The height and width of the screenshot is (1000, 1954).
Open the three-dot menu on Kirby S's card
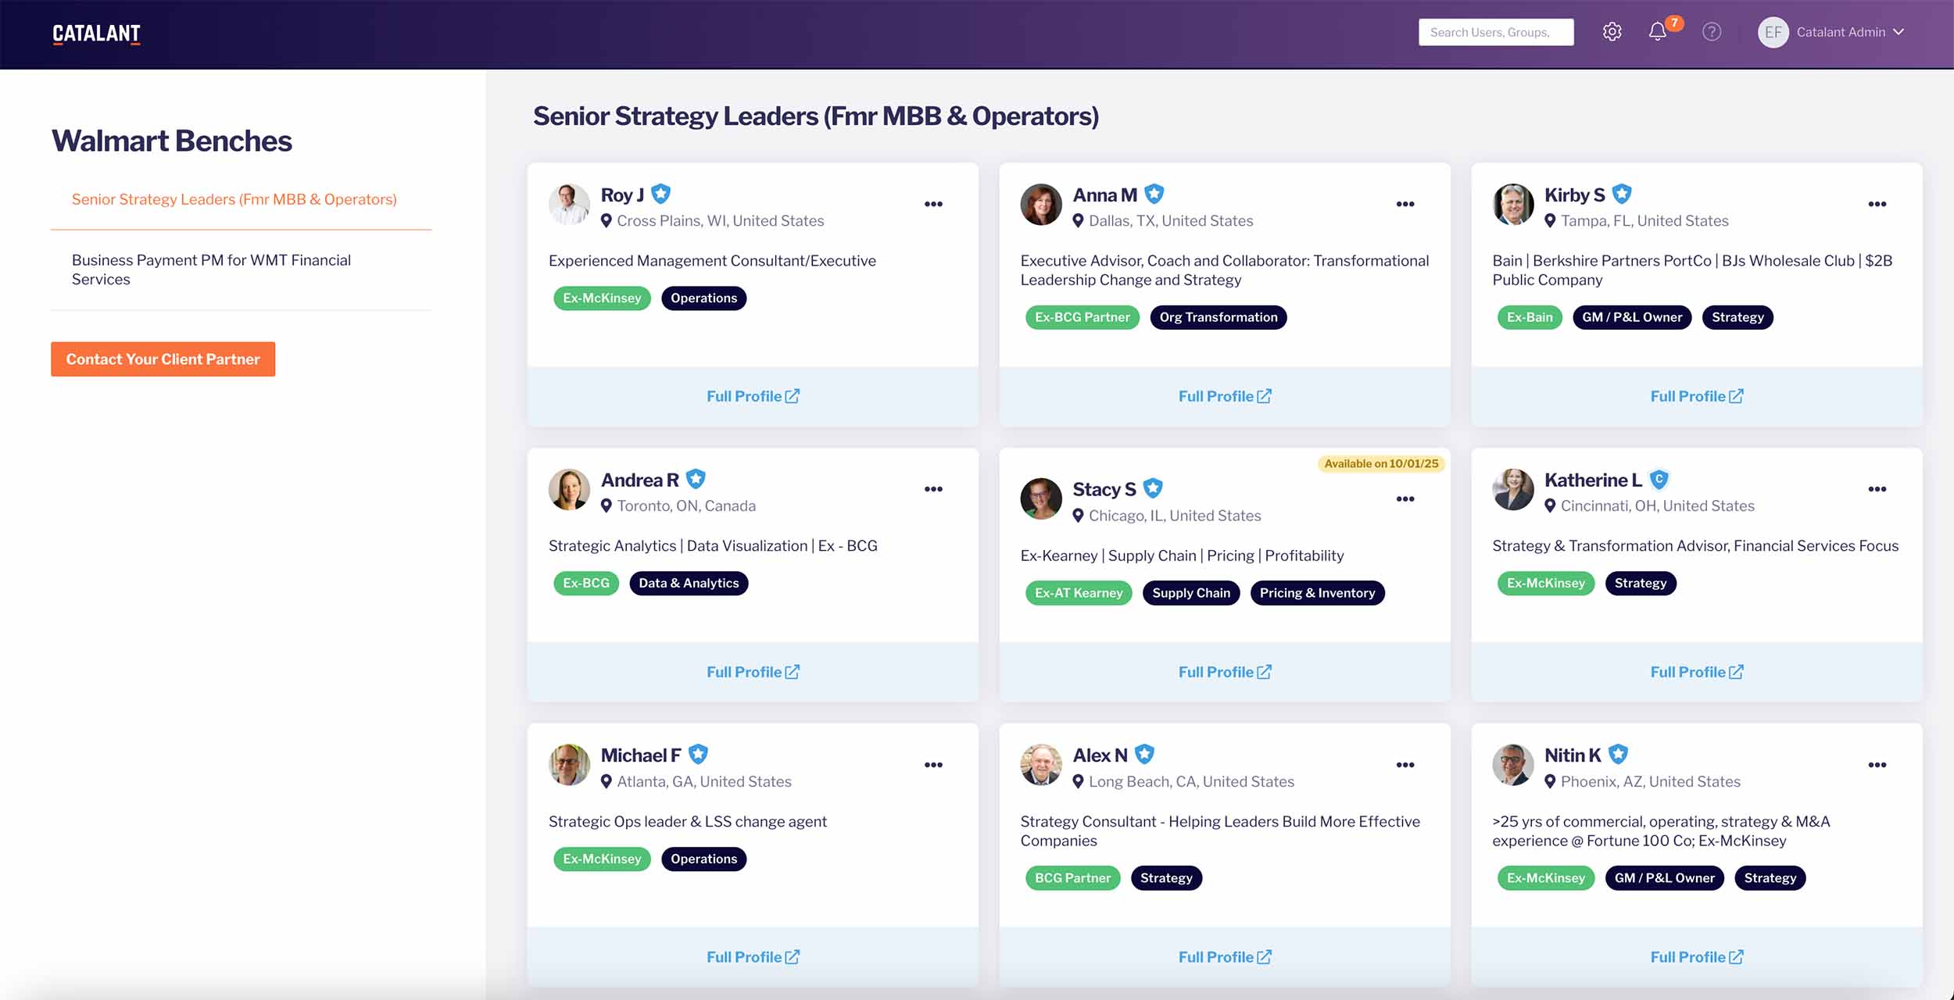(1877, 204)
